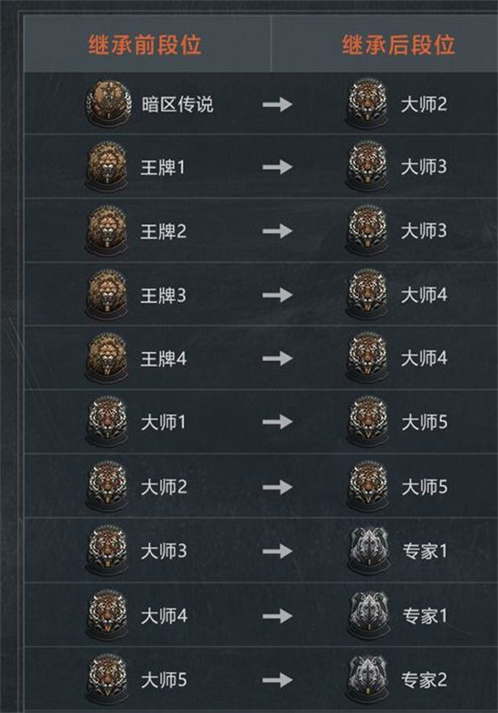Click the arrow in the 王牌2 row

[277, 230]
